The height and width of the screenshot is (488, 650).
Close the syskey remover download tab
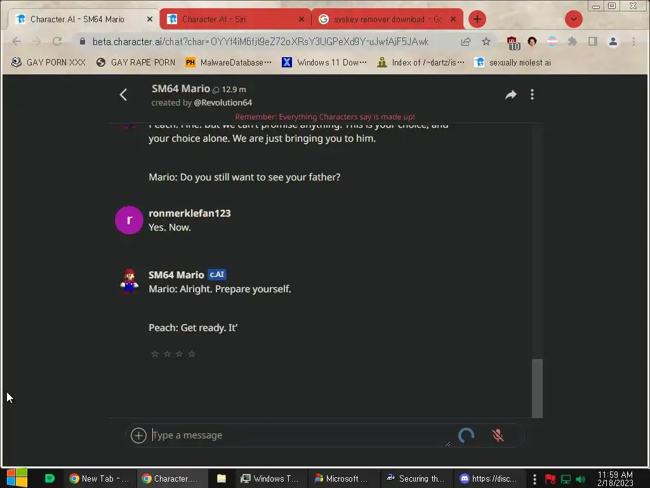pyautogui.click(x=453, y=19)
